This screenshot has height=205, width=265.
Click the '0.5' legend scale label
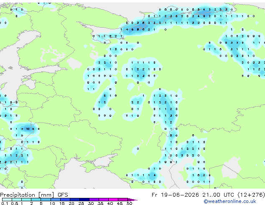pyautogui.click(x=14, y=203)
